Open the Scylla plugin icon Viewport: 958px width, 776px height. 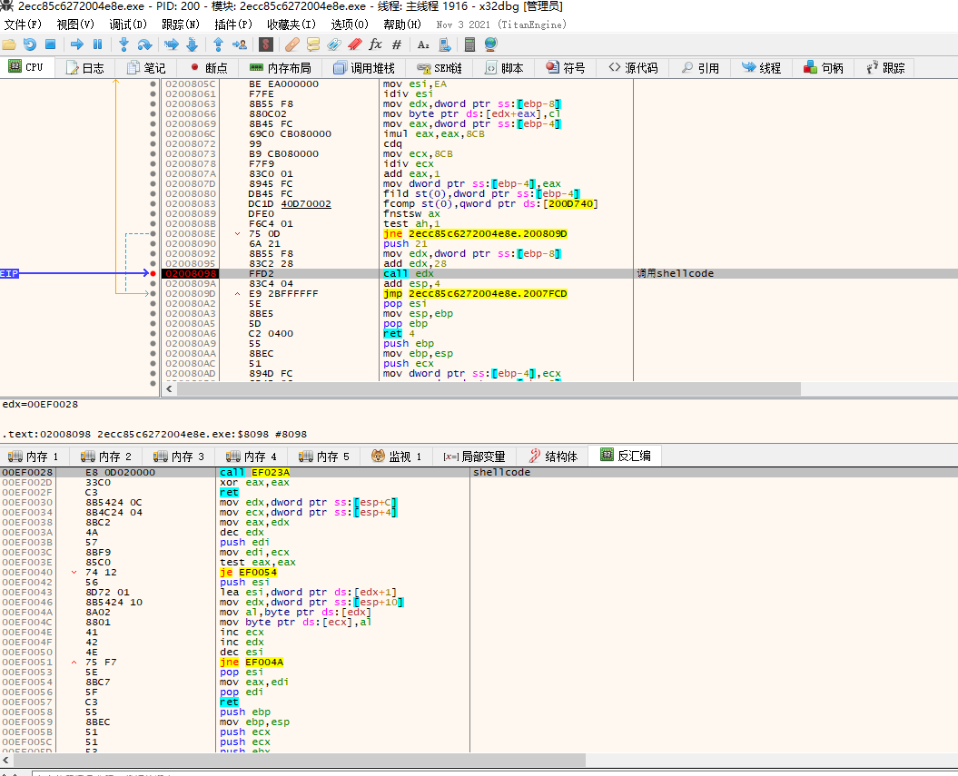[266, 44]
